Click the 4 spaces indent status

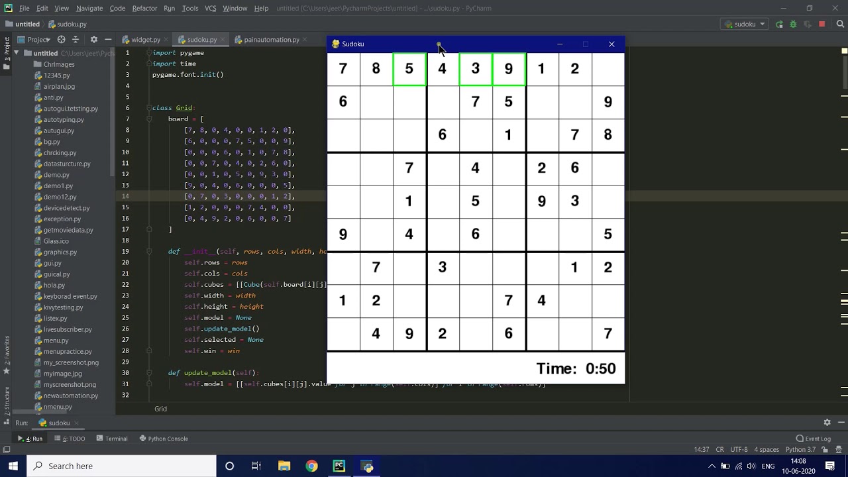click(766, 450)
